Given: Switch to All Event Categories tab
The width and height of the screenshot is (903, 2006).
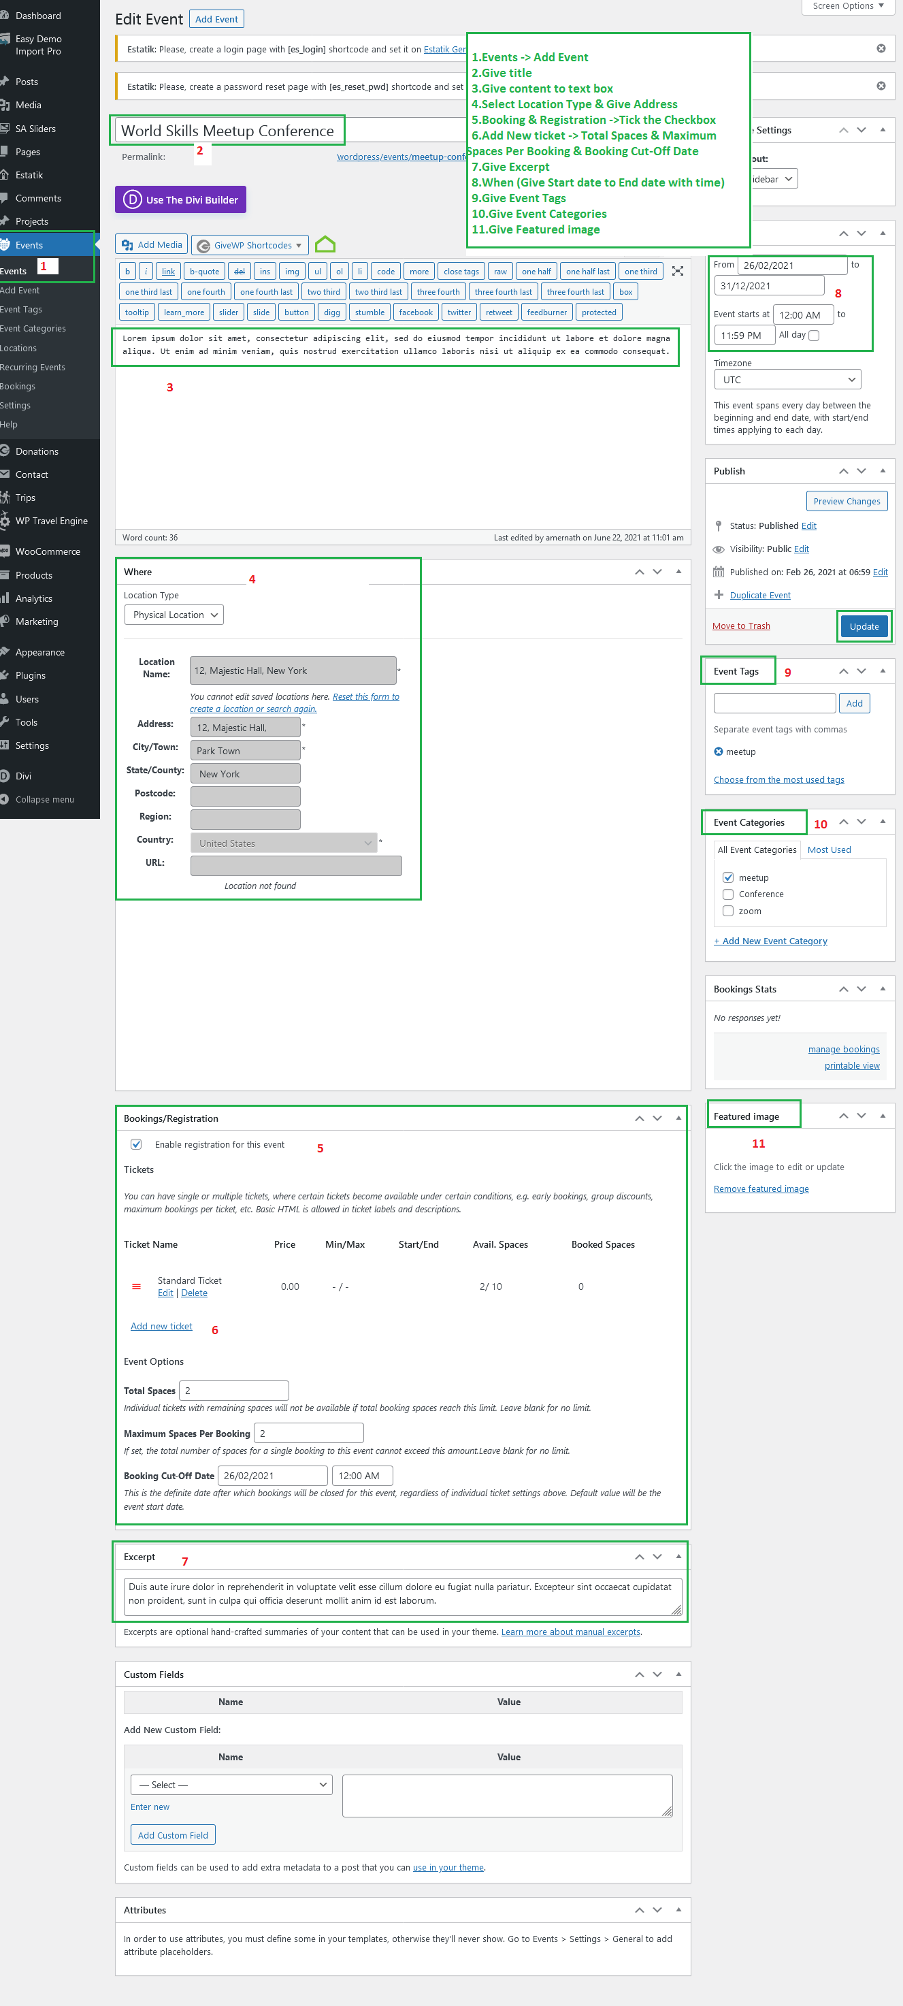Looking at the screenshot, I should pos(757,850).
